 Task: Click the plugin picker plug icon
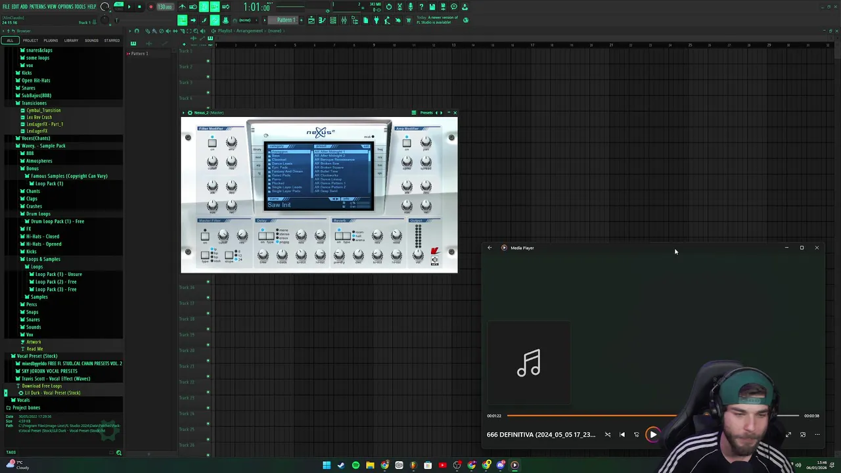tap(376, 20)
